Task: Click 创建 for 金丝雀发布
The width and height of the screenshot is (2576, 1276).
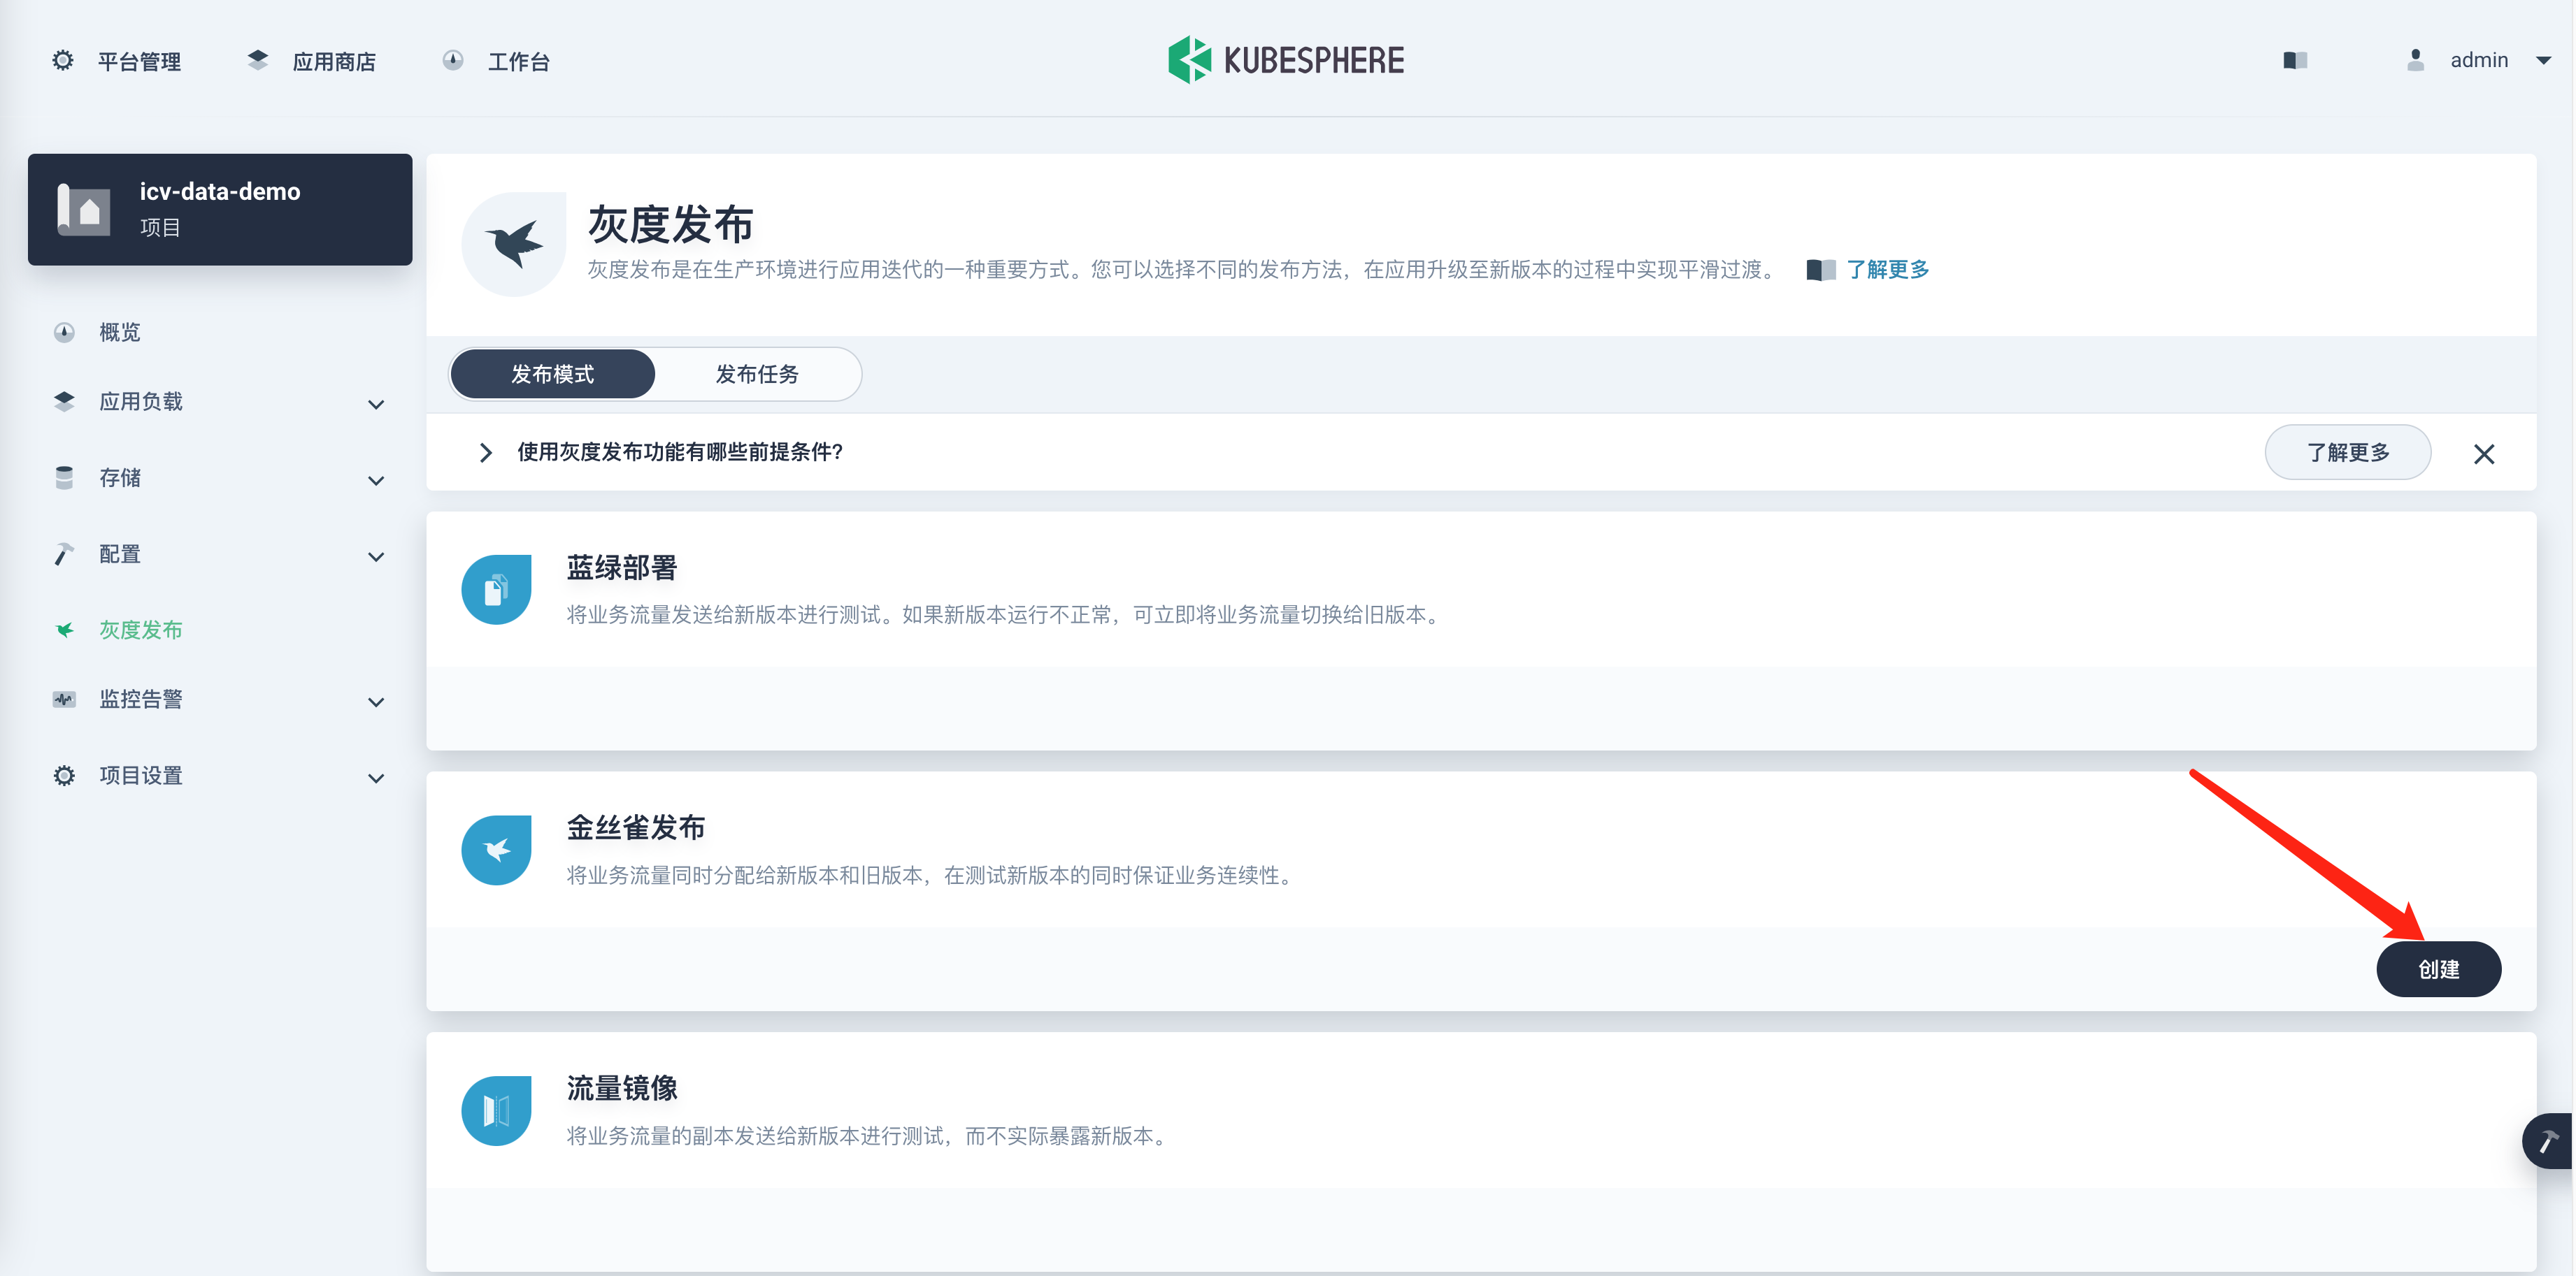Action: 2438,969
